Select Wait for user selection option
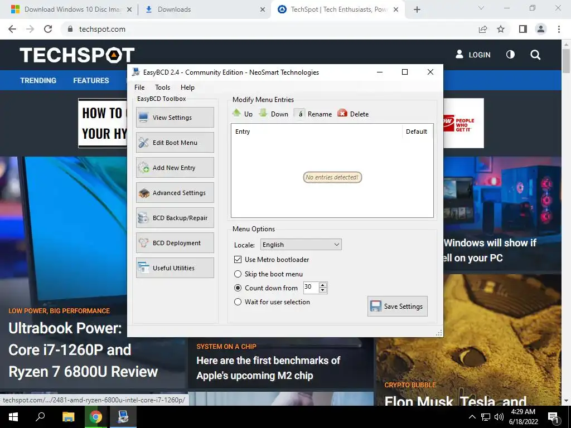The width and height of the screenshot is (571, 428). pyautogui.click(x=272, y=301)
